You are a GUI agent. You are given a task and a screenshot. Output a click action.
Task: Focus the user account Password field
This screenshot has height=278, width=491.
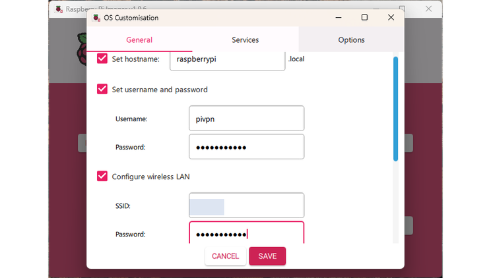(246, 147)
